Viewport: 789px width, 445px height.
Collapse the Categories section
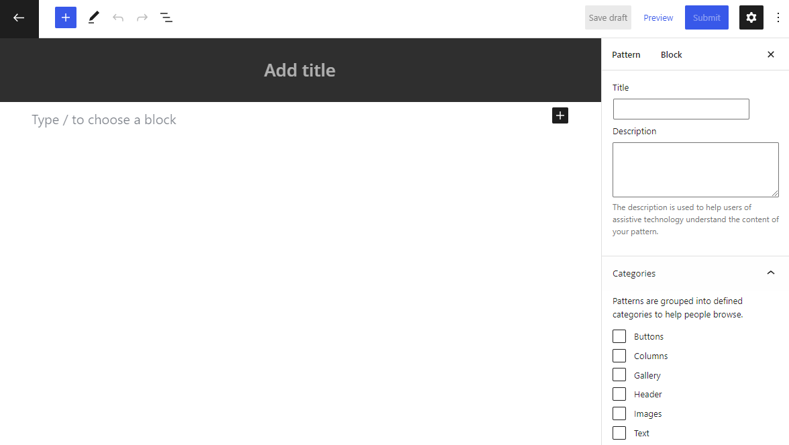pyautogui.click(x=770, y=273)
